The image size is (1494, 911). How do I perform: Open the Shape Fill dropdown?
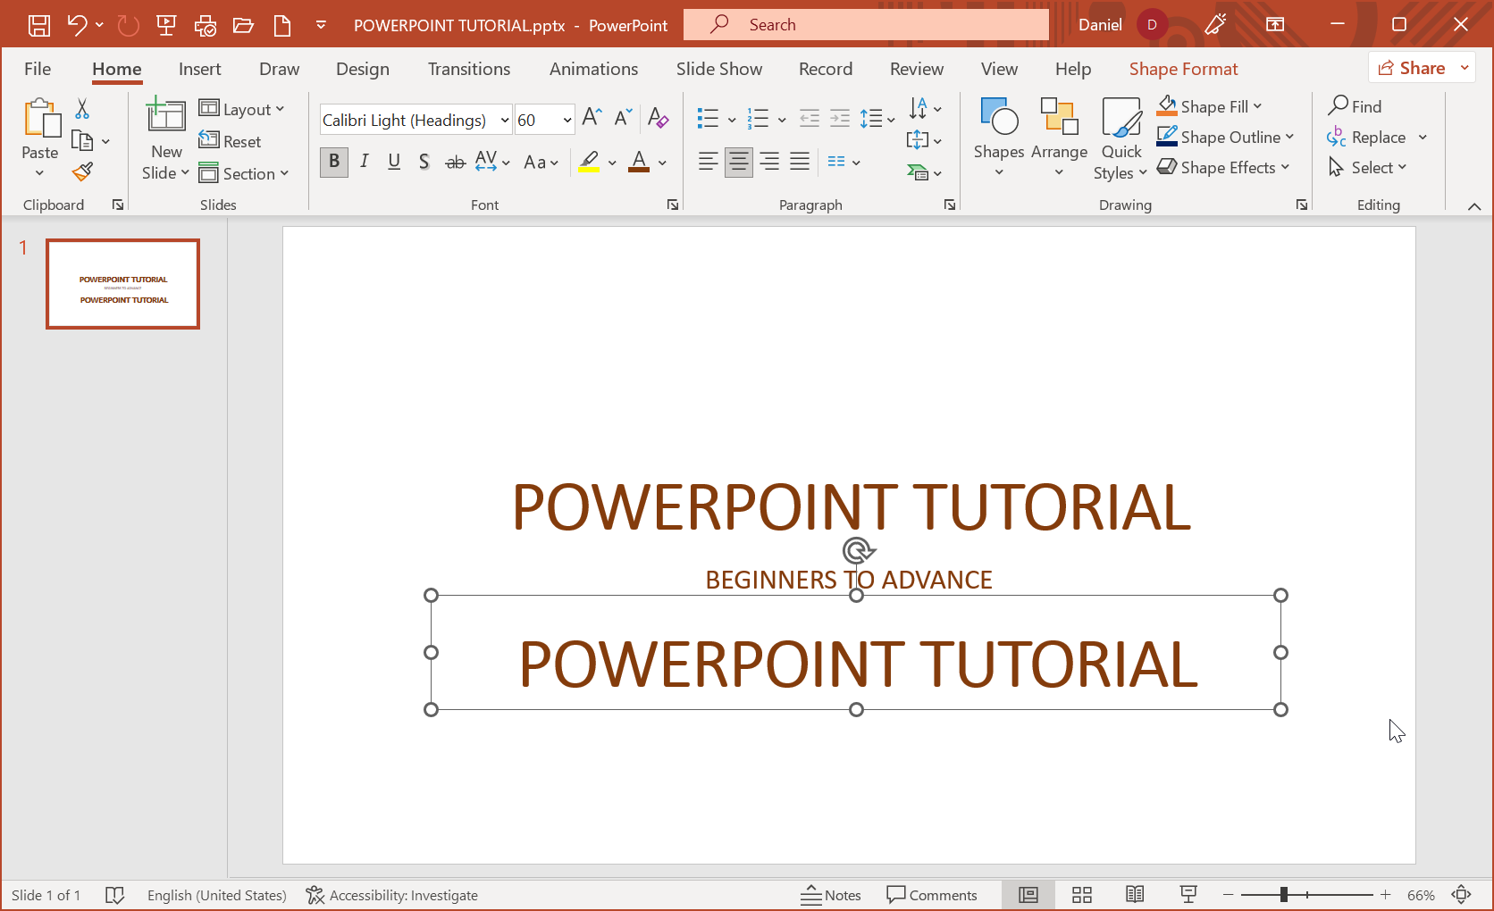(x=1257, y=106)
